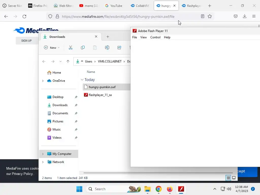The height and width of the screenshot is (195, 260).
Task: Click the Firefox tracking protection shield icon
Action: (50, 17)
